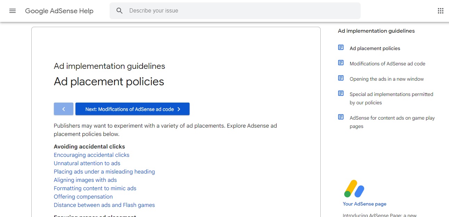The width and height of the screenshot is (449, 217).
Task: Click the article icon beside Ad placement policies
Action: [x=341, y=48]
